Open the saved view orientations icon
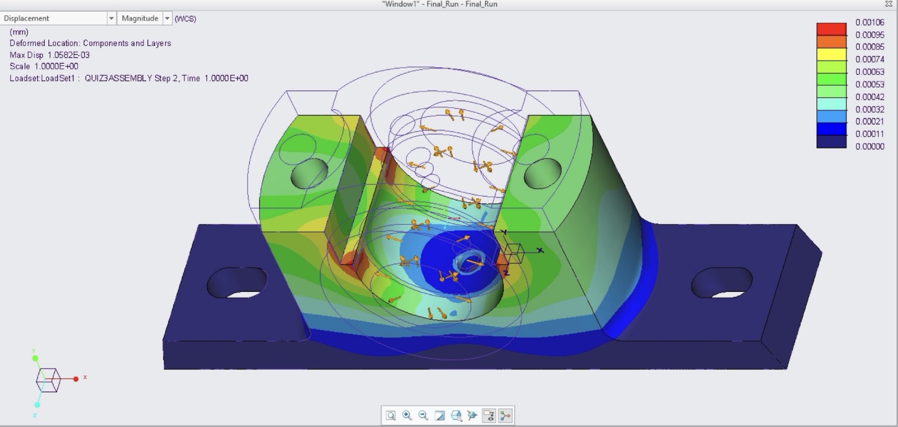 coord(455,415)
